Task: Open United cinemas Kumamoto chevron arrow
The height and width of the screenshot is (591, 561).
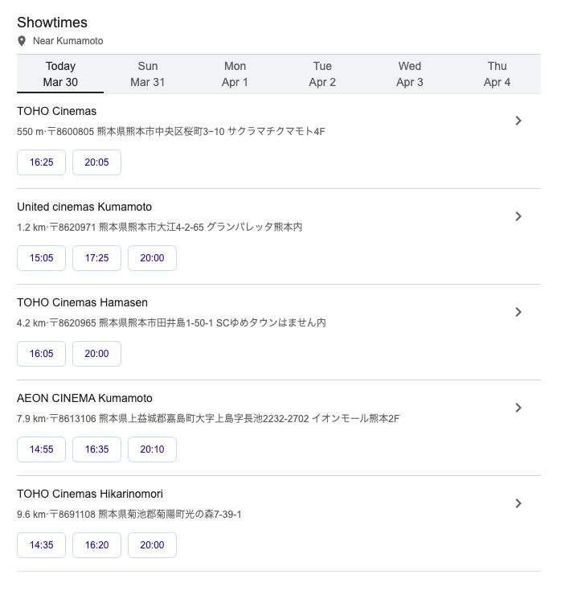Action: tap(518, 216)
